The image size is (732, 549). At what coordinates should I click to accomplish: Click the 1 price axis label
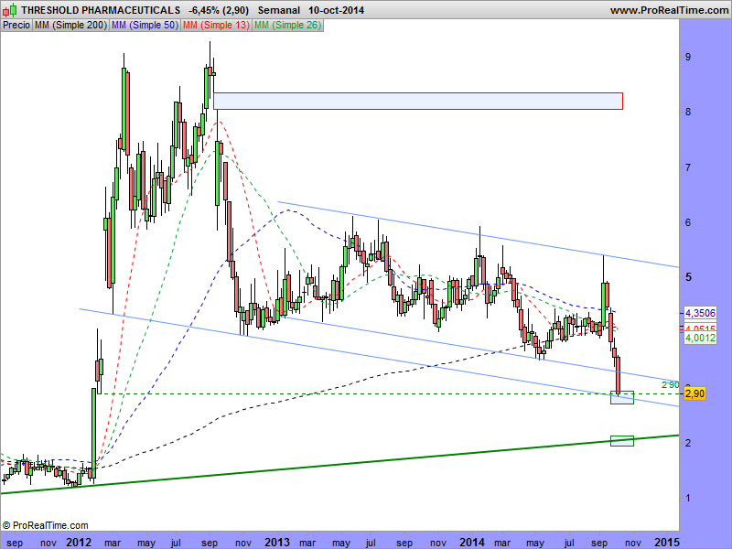pyautogui.click(x=688, y=498)
